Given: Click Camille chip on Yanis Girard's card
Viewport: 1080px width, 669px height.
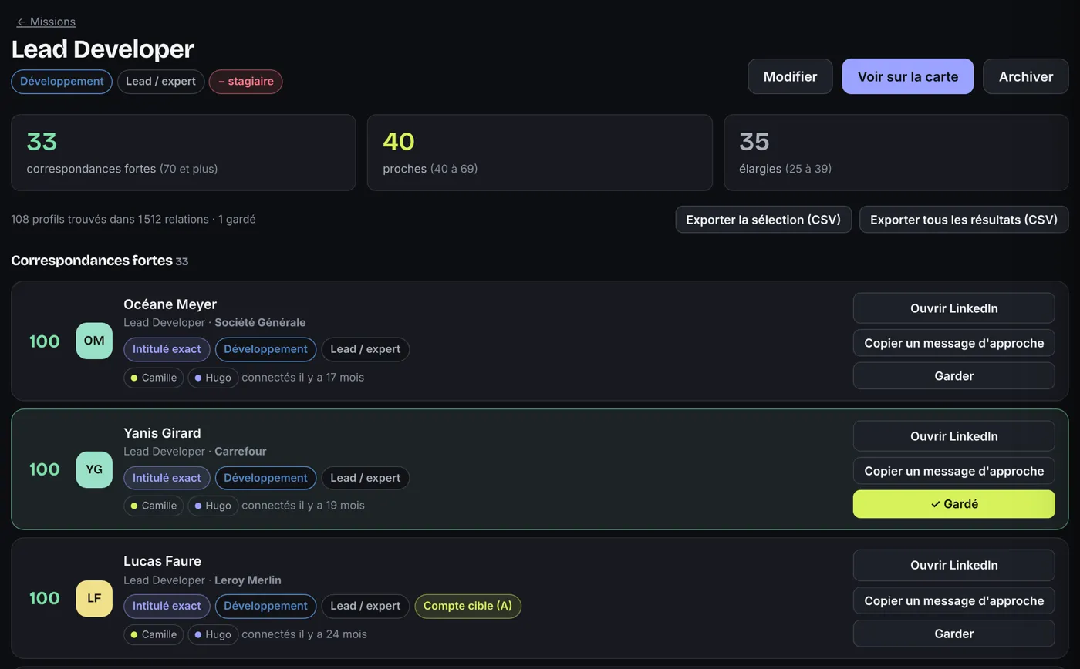Looking at the screenshot, I should pyautogui.click(x=154, y=506).
